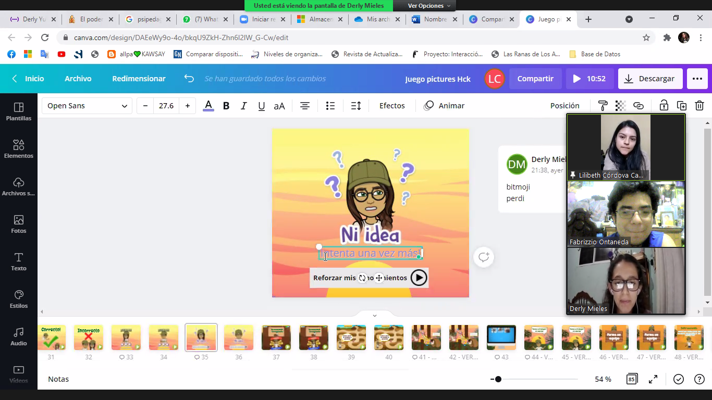Open the Notas panel

(x=58, y=379)
